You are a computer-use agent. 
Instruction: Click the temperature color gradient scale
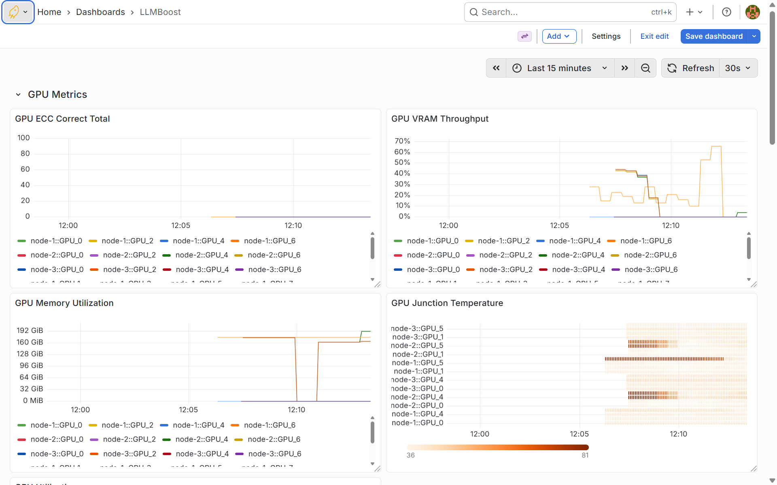coord(497,447)
